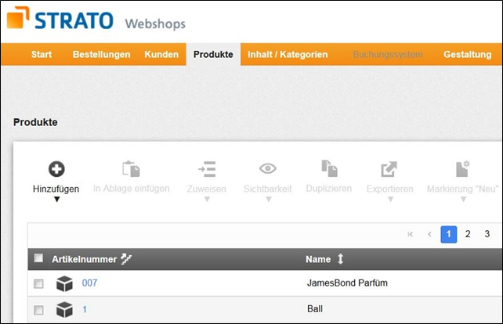Image resolution: width=503 pixels, height=324 pixels.
Task: Click the Markierung "Neu" icon
Action: click(x=462, y=168)
